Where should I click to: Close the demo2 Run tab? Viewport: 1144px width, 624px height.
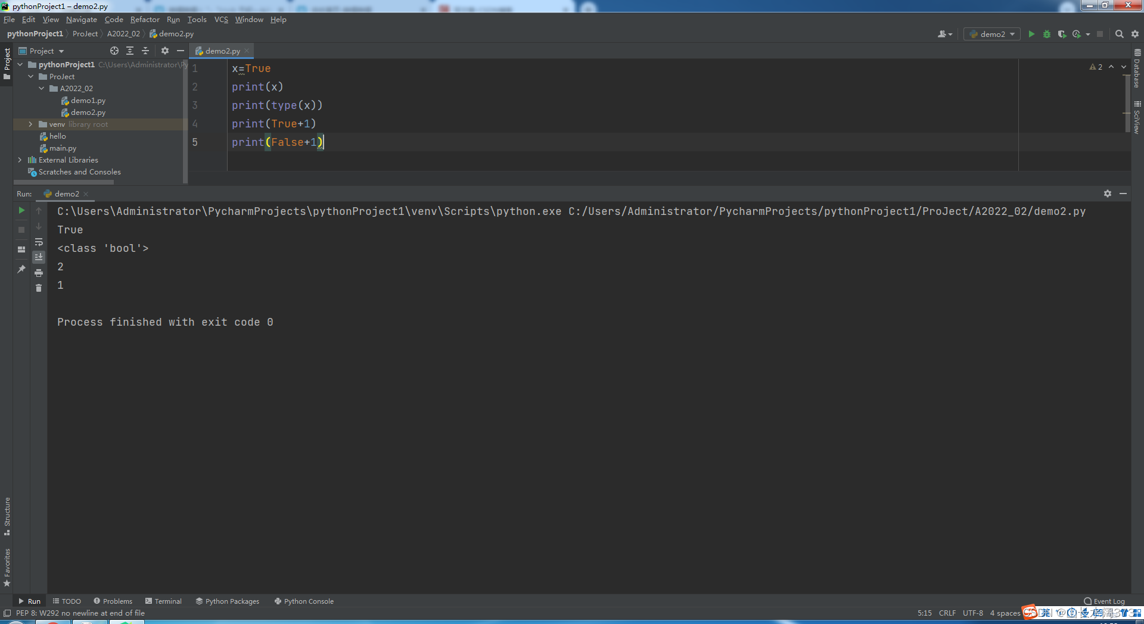click(x=86, y=194)
